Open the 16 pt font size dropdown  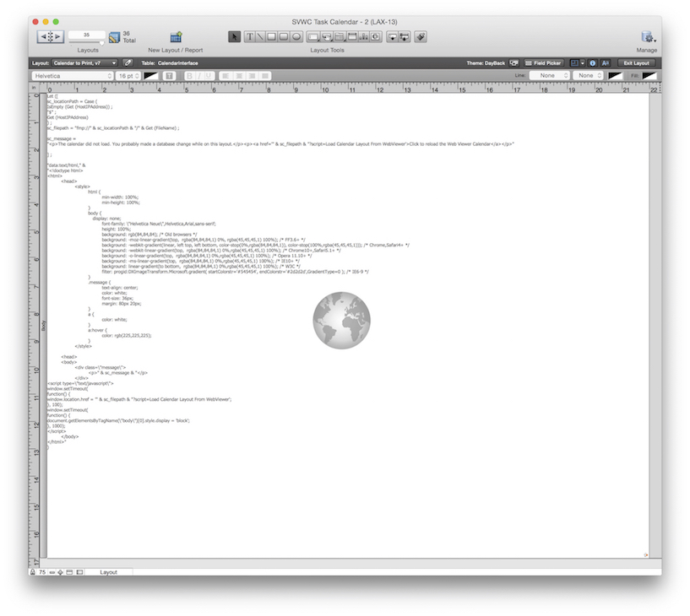(x=128, y=76)
